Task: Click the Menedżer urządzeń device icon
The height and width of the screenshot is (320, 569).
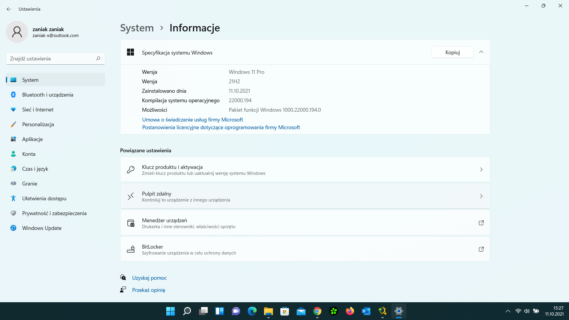Action: pos(131,223)
